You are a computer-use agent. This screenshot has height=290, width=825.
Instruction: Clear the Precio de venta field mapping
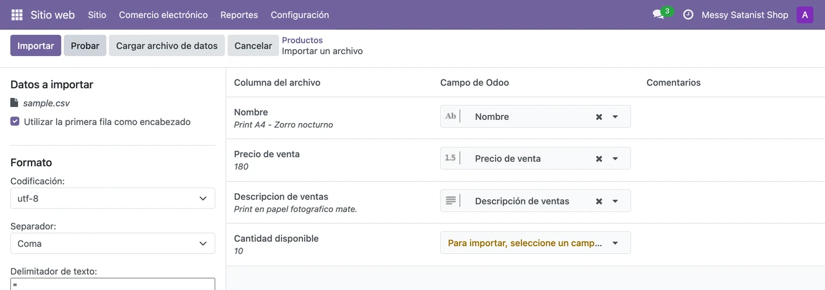(x=599, y=159)
